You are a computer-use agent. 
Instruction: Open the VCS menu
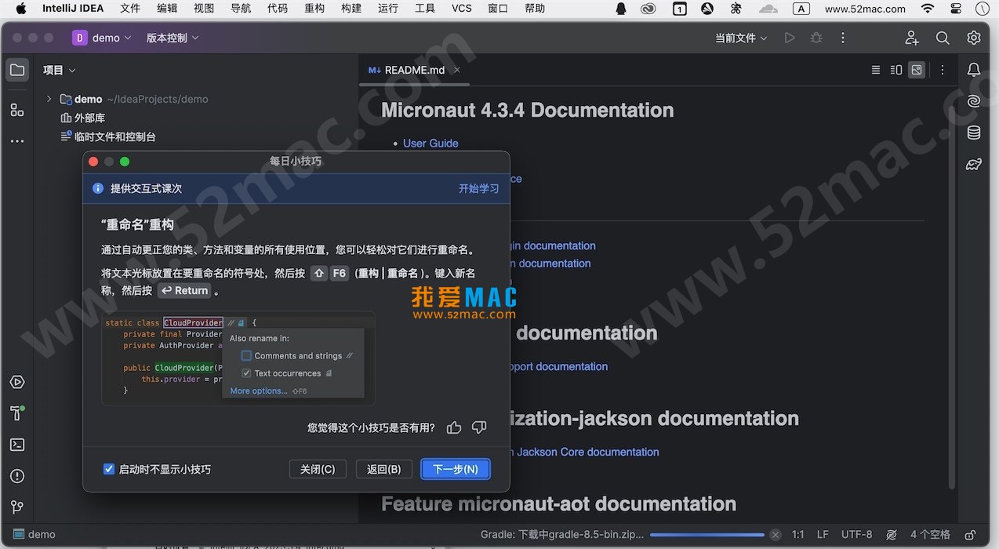(462, 9)
